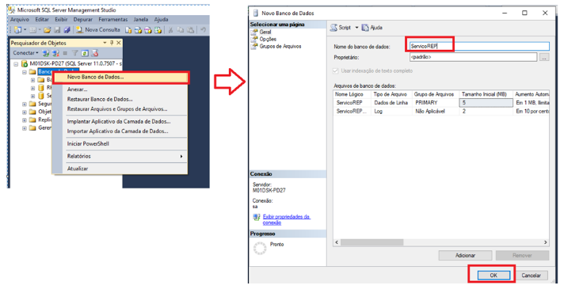Open the Janela menu
564x293 pixels.
coord(141,20)
